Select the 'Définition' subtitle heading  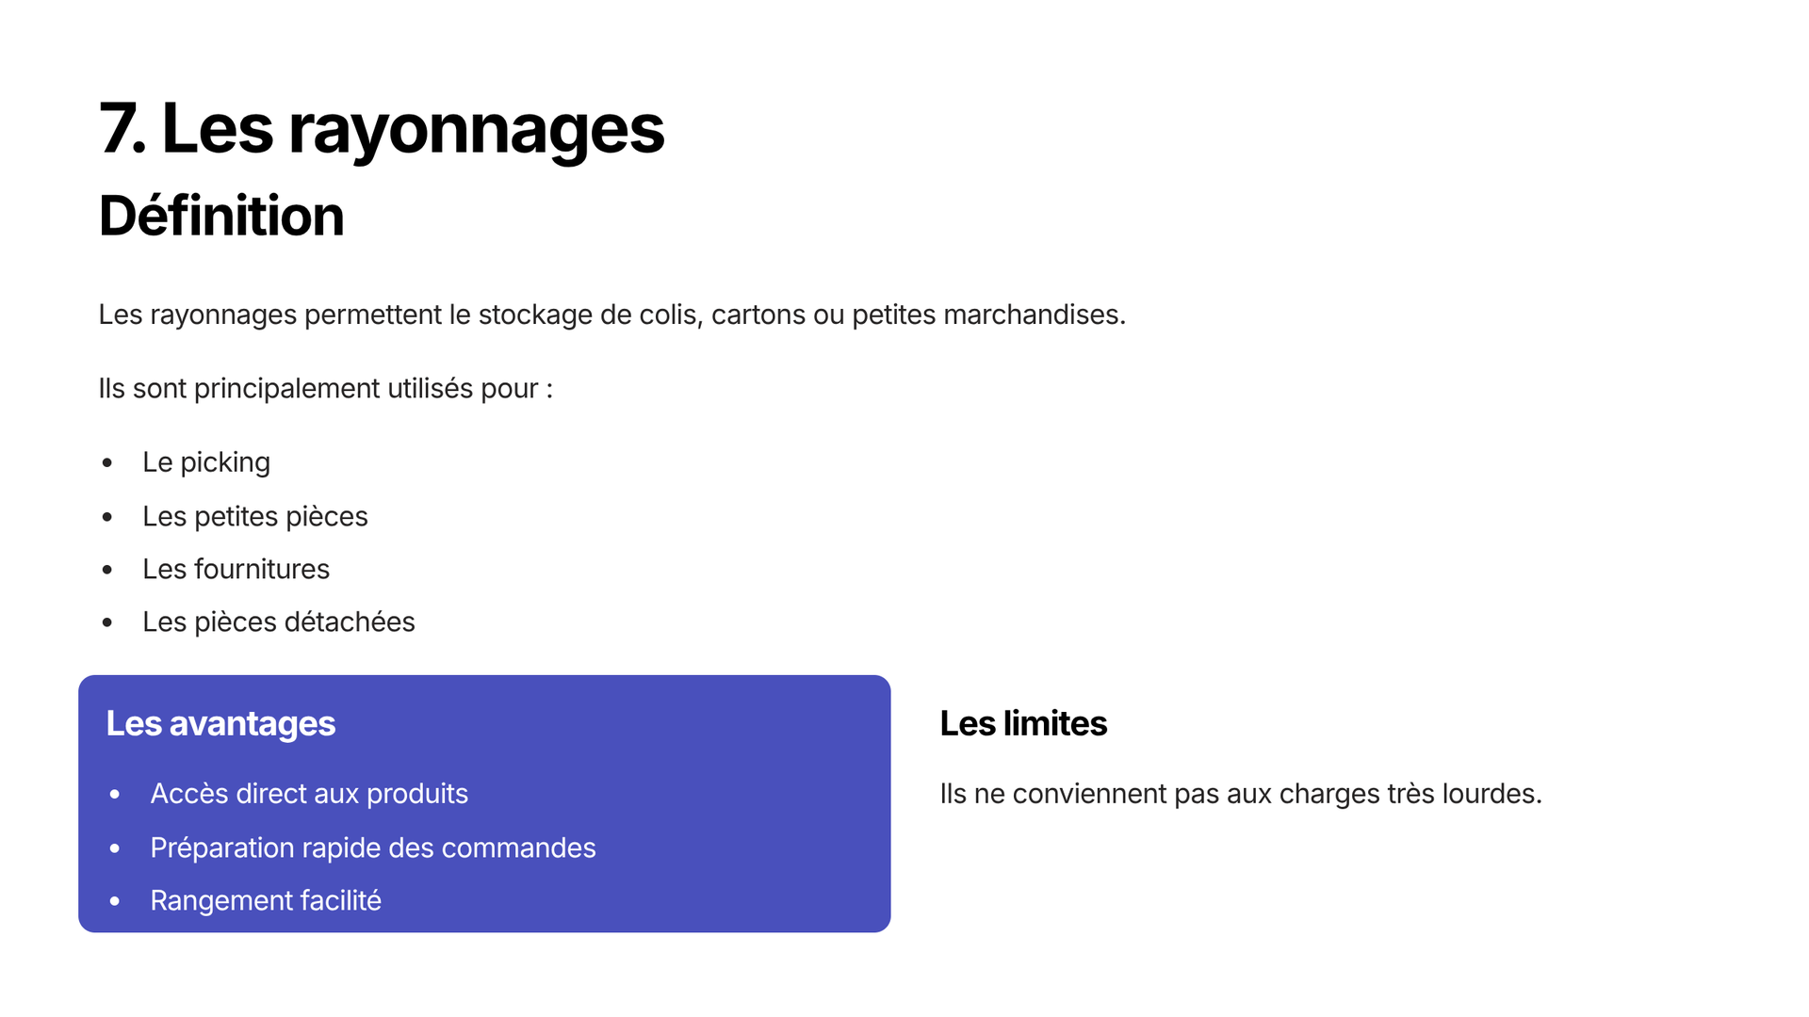[x=221, y=216]
